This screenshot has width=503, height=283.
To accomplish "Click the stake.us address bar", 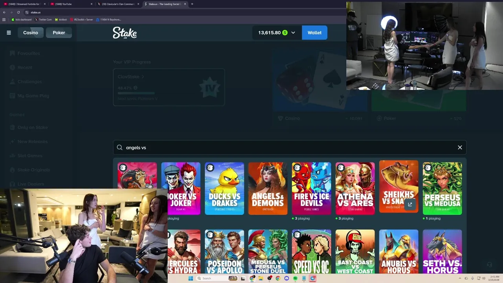I will [185, 12].
